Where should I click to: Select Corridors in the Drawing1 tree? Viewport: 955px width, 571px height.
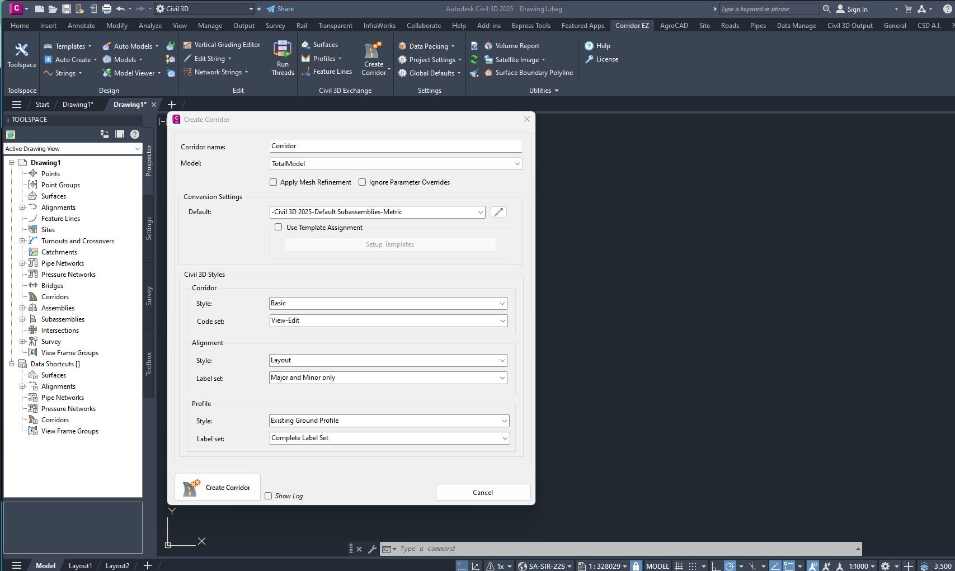(55, 297)
